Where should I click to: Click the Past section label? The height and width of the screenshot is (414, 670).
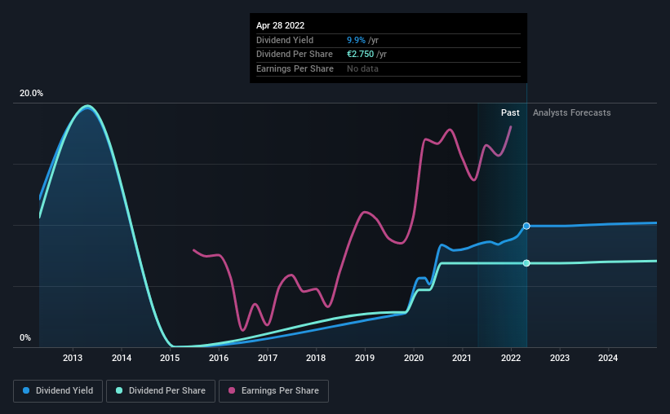(510, 112)
